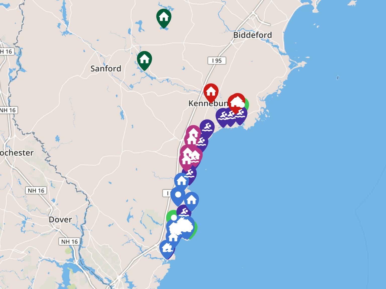The width and height of the screenshot is (386, 289).
Task: Select the blue house marker below the pink cluster
Action: point(181,181)
